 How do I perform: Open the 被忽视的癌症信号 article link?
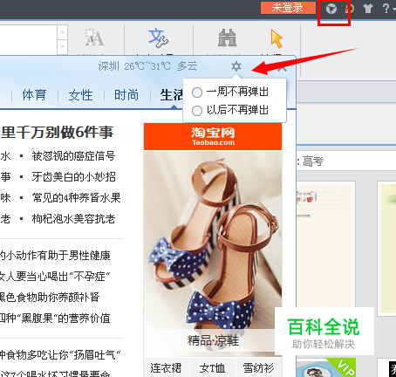tap(73, 156)
